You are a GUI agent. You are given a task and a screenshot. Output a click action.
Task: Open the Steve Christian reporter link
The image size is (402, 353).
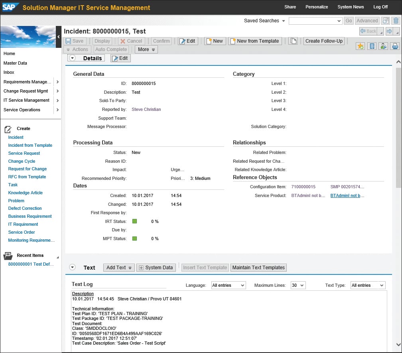[x=146, y=109]
